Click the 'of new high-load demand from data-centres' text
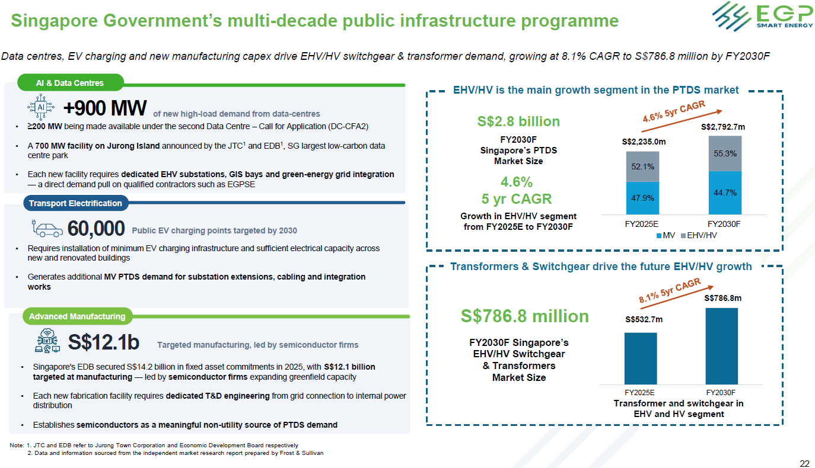 click(237, 114)
